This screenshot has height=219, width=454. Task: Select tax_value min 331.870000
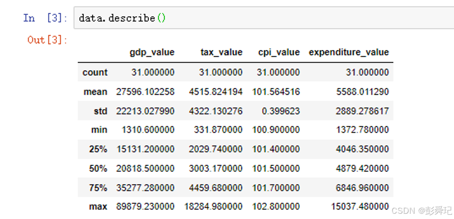218,130
